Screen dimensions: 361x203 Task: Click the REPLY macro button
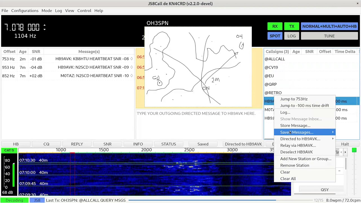click(x=77, y=144)
